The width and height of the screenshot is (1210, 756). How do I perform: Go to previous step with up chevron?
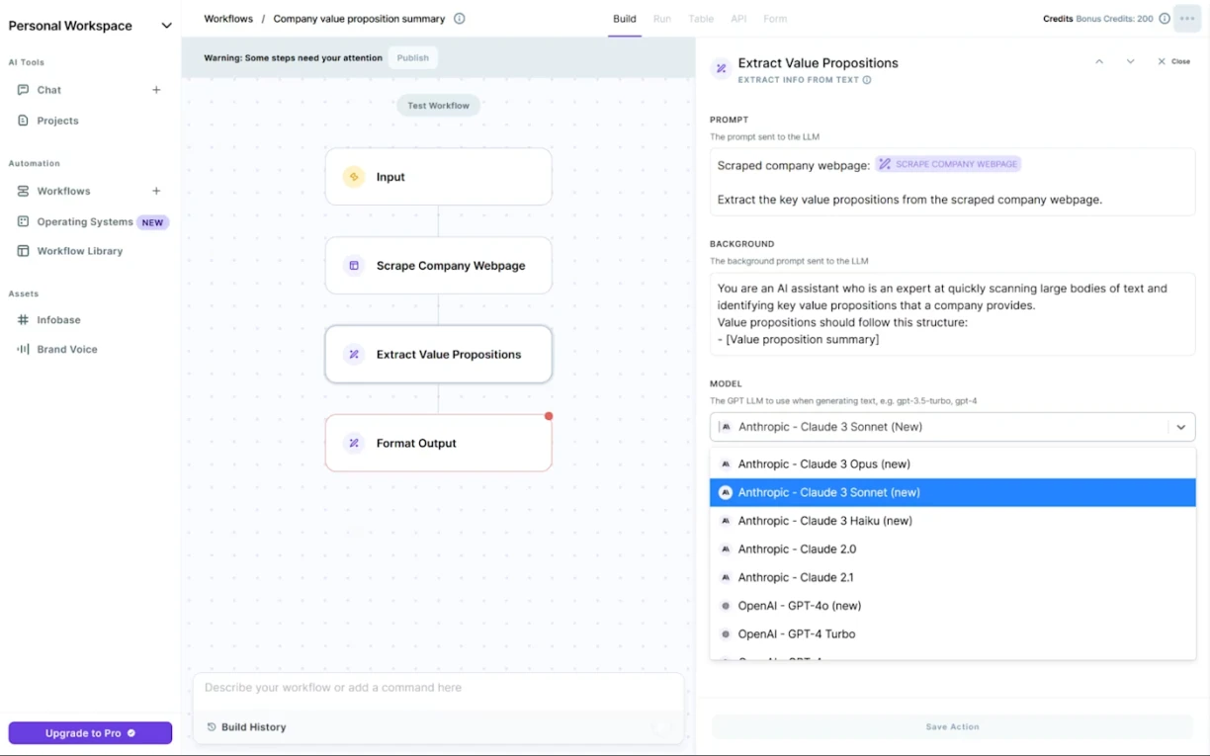(1099, 61)
